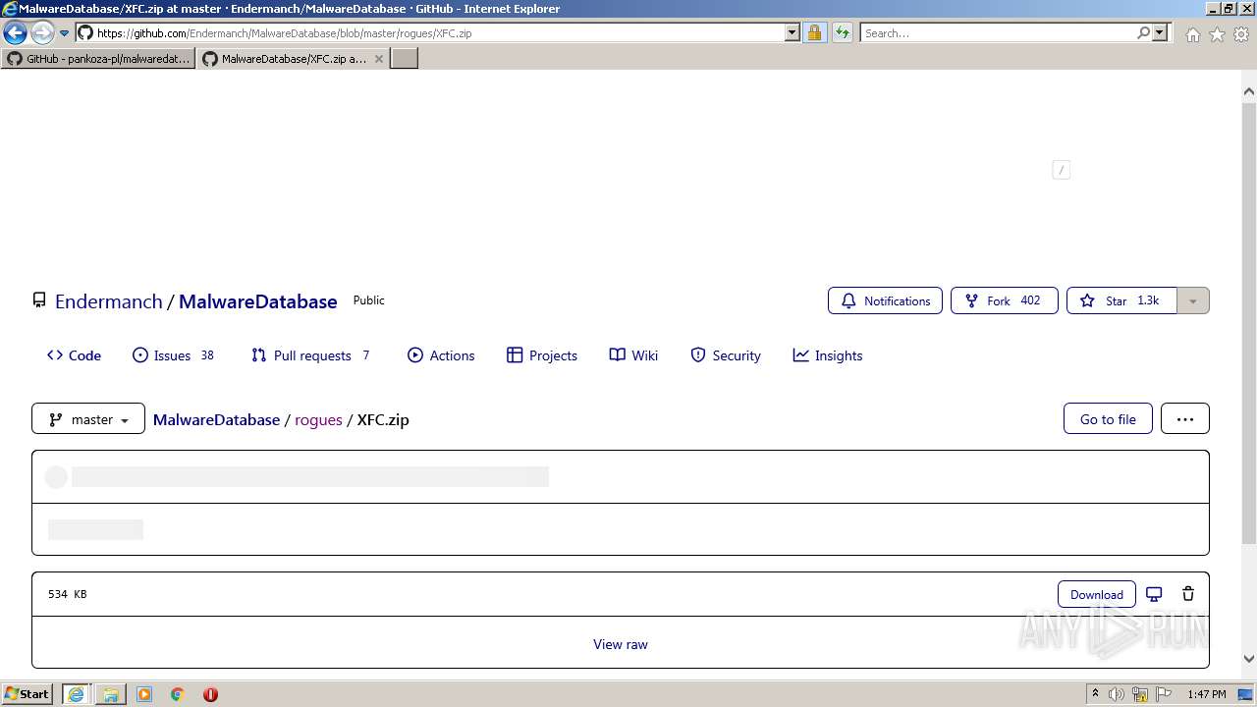Open Windows Media Player from taskbar
This screenshot has height=707, width=1257.
(x=144, y=694)
